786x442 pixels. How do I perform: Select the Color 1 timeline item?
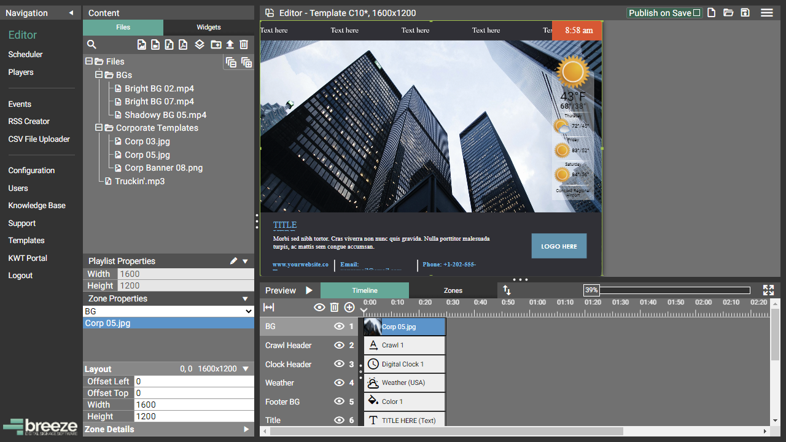(x=404, y=401)
